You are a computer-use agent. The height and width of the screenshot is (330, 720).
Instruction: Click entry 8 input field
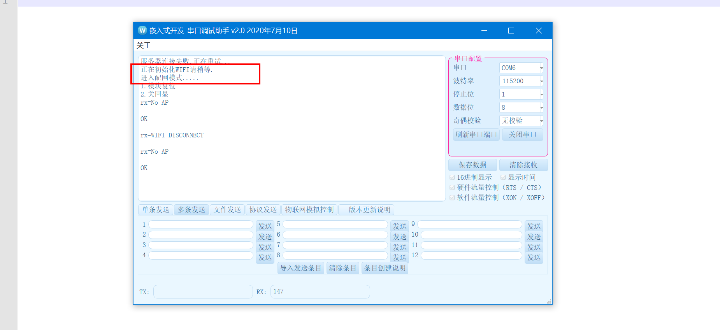[335, 255]
